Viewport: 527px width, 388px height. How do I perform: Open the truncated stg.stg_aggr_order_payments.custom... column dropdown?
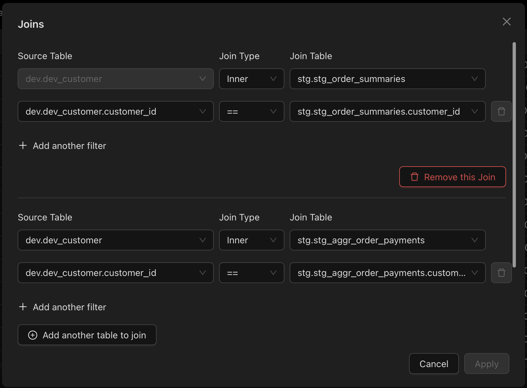click(x=387, y=273)
